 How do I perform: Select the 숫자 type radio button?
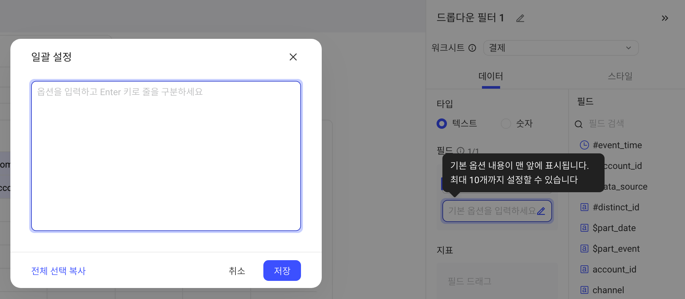click(x=506, y=124)
